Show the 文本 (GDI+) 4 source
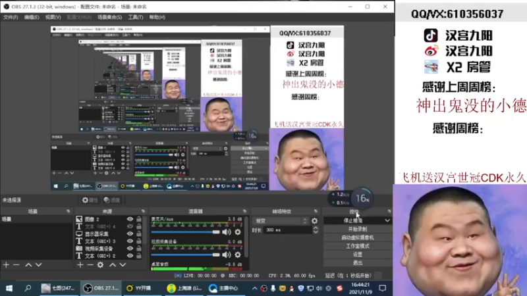This screenshot has width=527, height=296. point(130,226)
